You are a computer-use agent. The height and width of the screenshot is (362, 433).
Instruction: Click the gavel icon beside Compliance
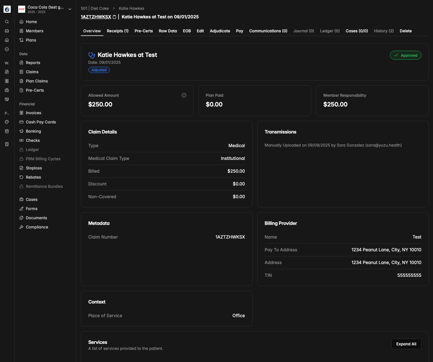pyautogui.click(x=21, y=227)
